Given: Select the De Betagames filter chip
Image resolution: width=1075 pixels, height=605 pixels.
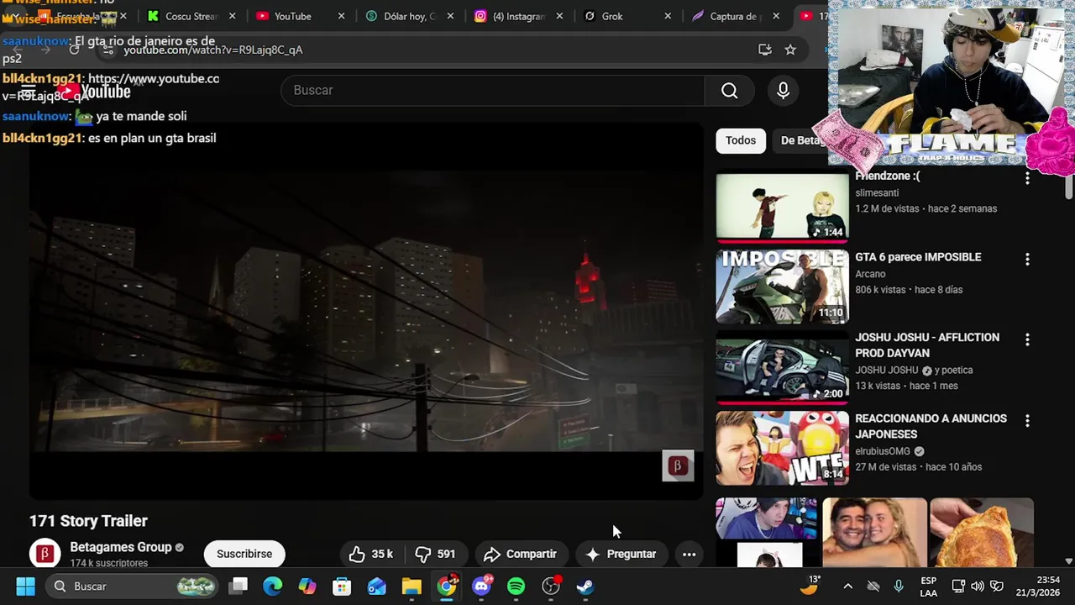Looking at the screenshot, I should coord(800,140).
